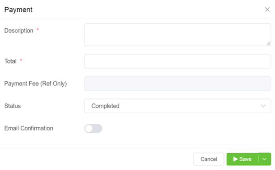This screenshot has width=275, height=170.
Task: Click the Payment dialog title
Action: 19,10
